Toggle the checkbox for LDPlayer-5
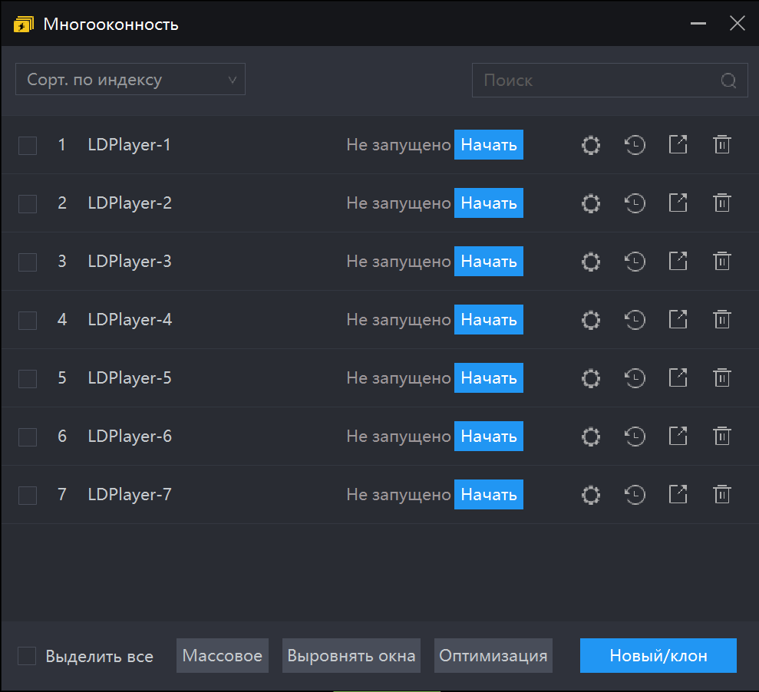Screen dimensions: 759x692 click(x=28, y=379)
